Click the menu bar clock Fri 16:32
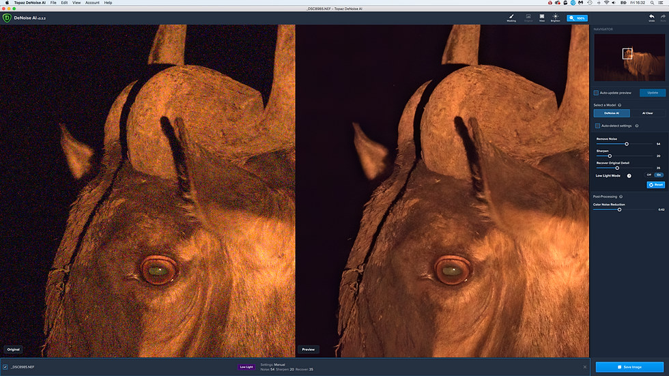The width and height of the screenshot is (669, 376). 638,3
